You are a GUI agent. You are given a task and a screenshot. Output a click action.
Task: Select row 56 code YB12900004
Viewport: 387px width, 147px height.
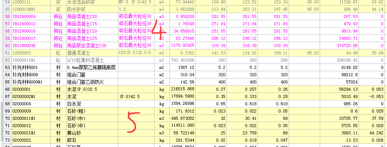24,17
